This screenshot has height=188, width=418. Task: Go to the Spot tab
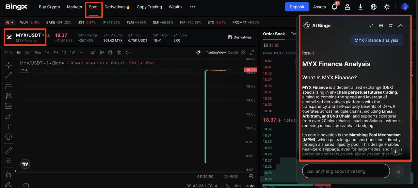point(93,7)
